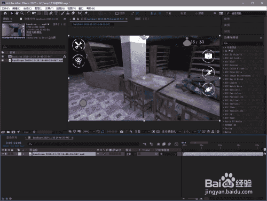Image resolution: width=267 pixels, height=201 pixels.
Task: Mute audio speaker toggle on bandicam layer
Action: (6, 154)
